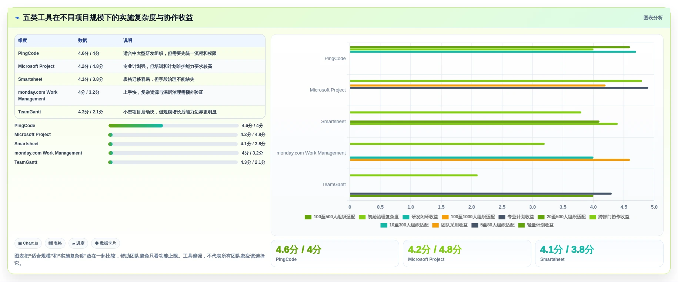Click the 说明 table column header
The height and width of the screenshot is (282, 678).
[x=128, y=40]
